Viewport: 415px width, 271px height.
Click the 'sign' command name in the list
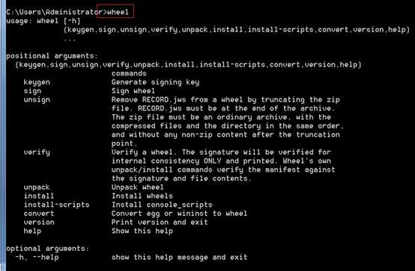(x=32, y=91)
